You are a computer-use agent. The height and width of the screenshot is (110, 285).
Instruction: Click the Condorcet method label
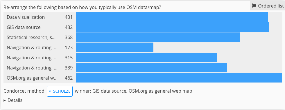coord(24,91)
